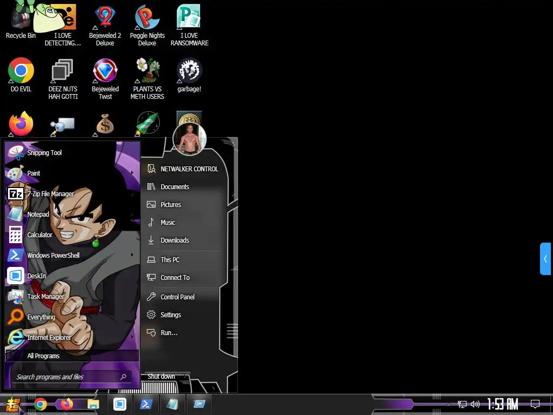Expand the Windows PowerShell submenu arrow

132,255
